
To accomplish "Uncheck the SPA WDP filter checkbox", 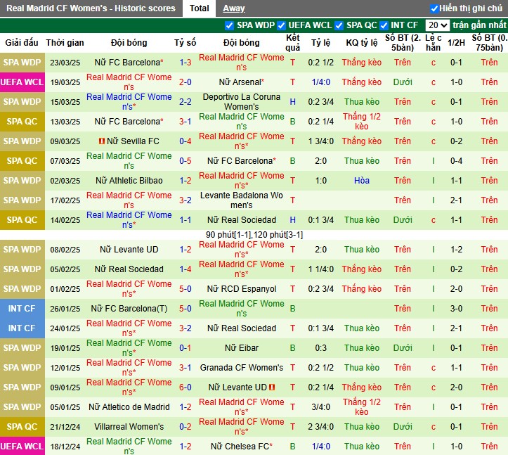I will (229, 25).
